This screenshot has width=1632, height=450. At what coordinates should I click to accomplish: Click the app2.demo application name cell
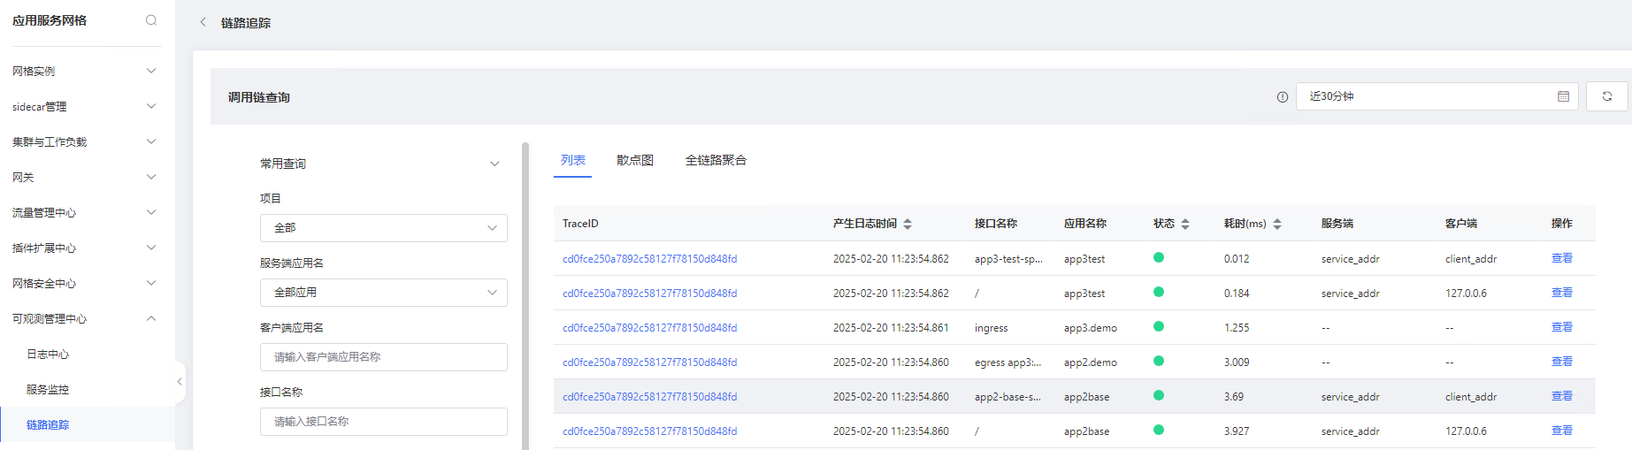click(1091, 362)
